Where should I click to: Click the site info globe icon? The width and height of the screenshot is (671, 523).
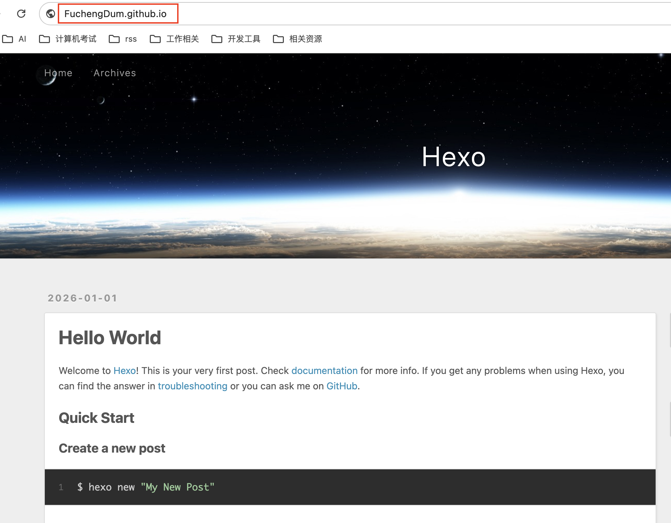(51, 14)
